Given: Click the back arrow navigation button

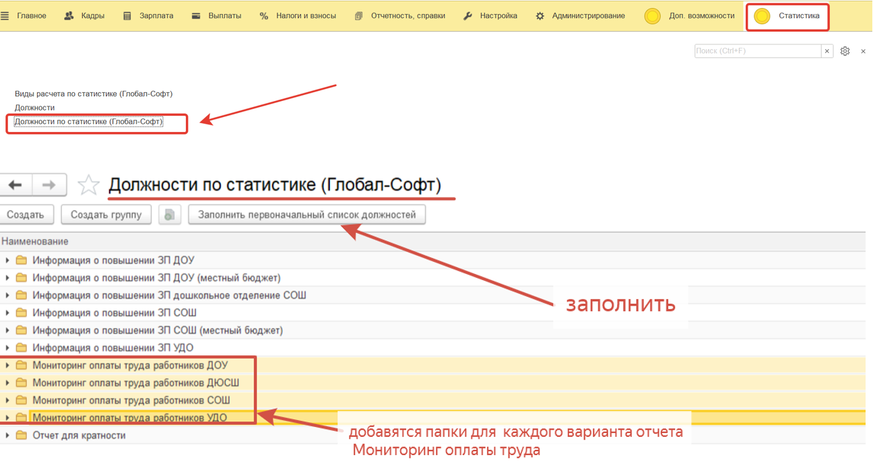Looking at the screenshot, I should point(16,185).
